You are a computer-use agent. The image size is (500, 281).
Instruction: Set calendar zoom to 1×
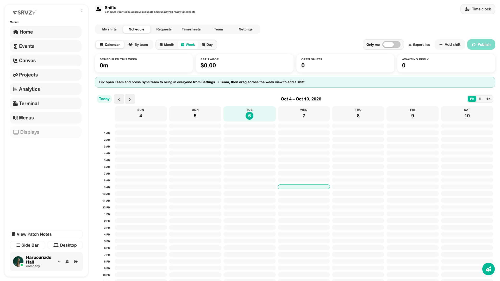click(488, 99)
